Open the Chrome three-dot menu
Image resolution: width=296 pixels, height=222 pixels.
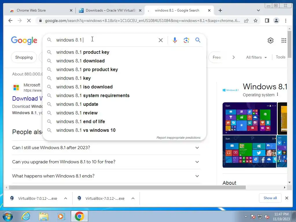pyautogui.click(x=286, y=21)
